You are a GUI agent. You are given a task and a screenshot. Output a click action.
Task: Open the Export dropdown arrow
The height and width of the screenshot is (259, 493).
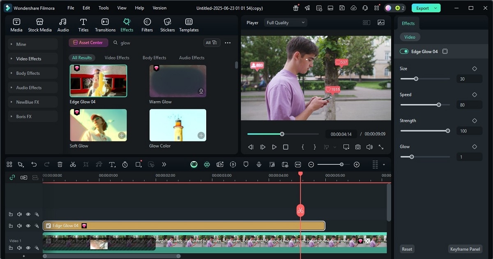[x=436, y=8]
